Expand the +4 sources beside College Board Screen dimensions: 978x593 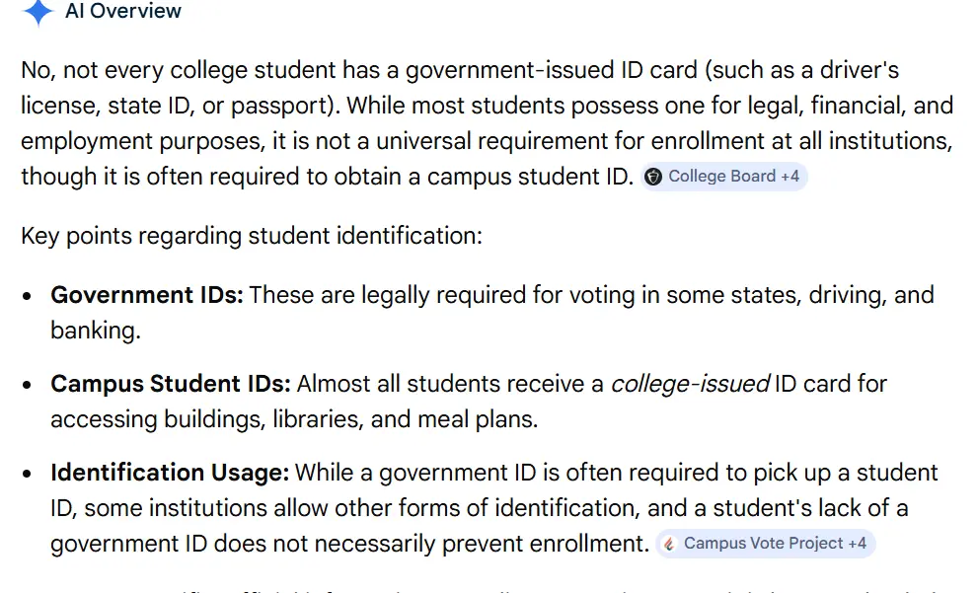coord(790,177)
